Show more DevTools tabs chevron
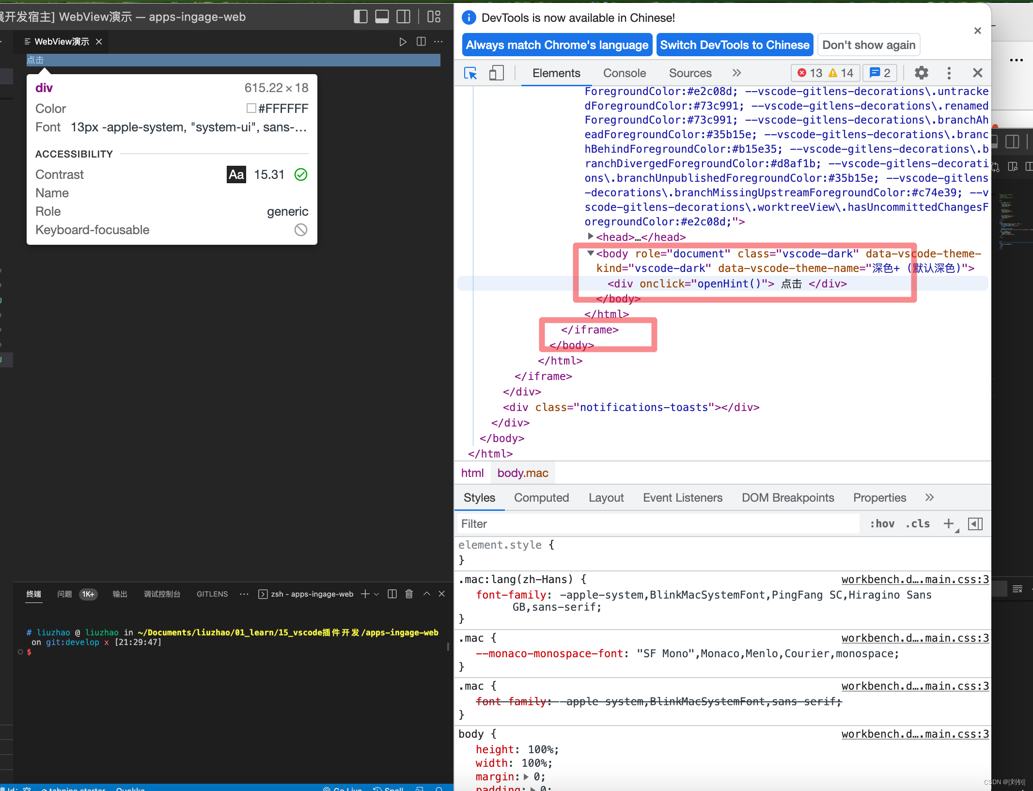Viewport: 1033px width, 791px height. 736,73
